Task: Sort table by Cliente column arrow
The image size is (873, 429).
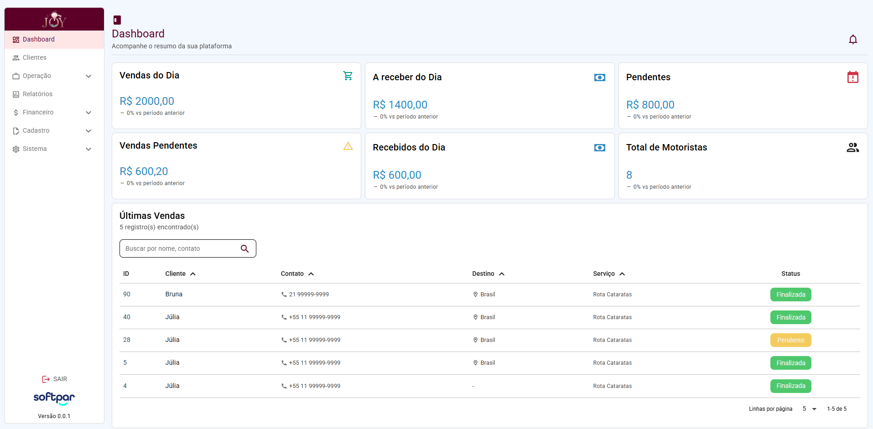Action: pyautogui.click(x=193, y=274)
